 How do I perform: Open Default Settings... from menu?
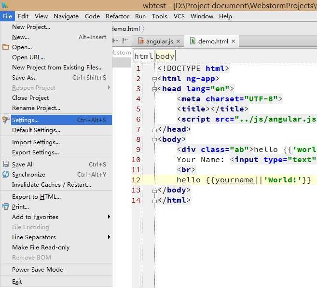pos(56,130)
